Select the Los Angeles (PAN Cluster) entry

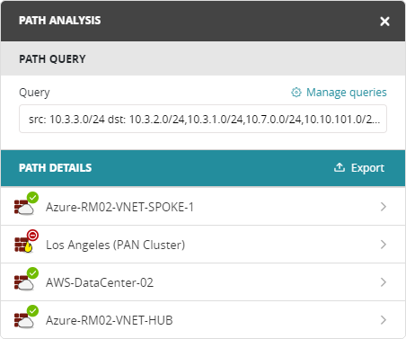203,245
